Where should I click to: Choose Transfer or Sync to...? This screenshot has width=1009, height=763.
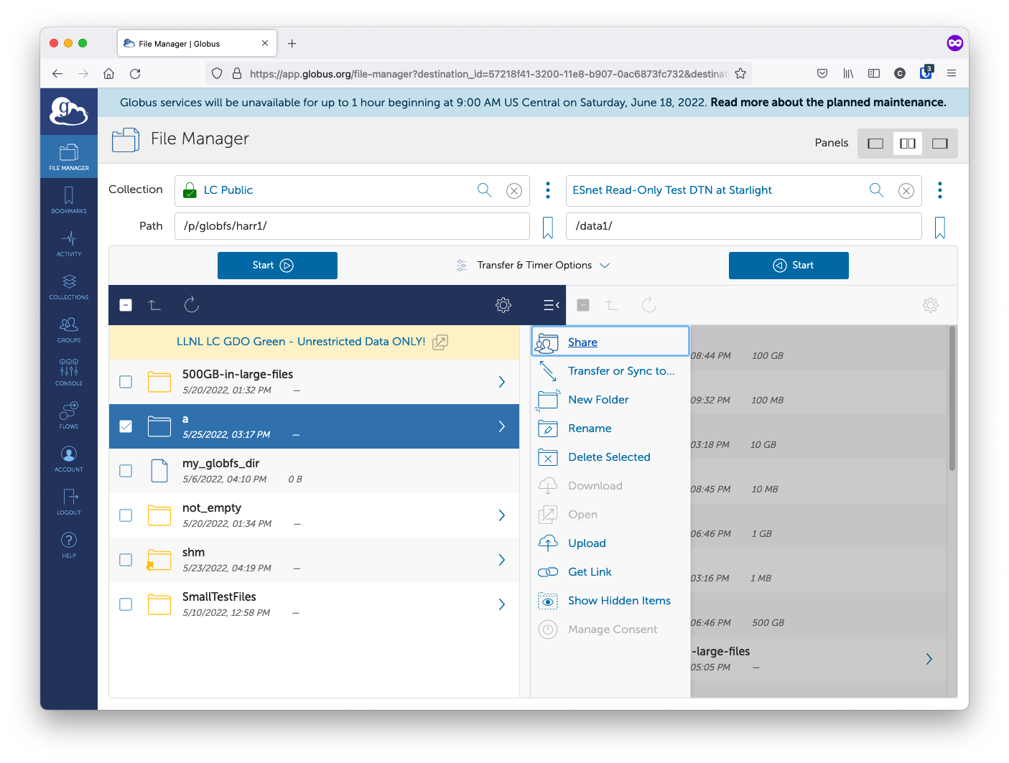610,371
